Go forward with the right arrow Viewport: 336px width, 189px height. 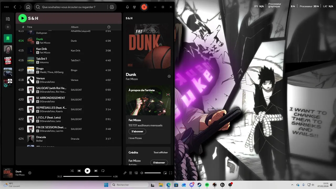[20, 7]
